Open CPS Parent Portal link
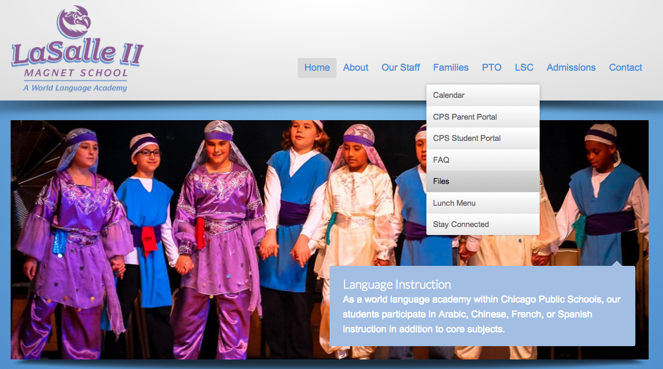663x369 pixels. click(x=483, y=117)
